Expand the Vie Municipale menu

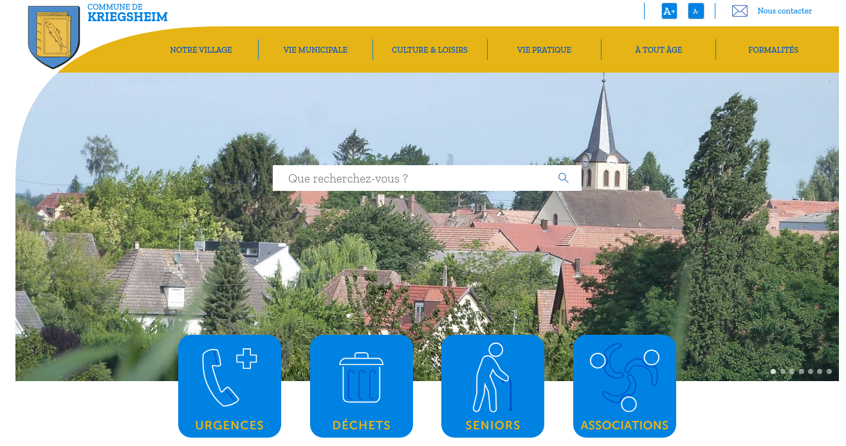pyautogui.click(x=315, y=50)
